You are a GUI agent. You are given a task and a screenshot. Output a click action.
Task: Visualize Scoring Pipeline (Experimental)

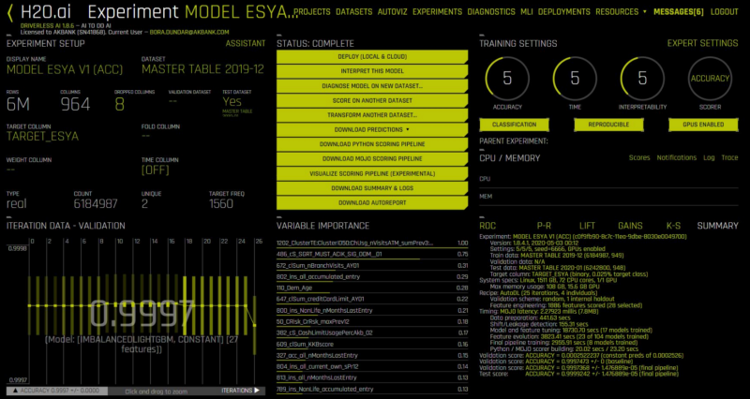pos(372,173)
